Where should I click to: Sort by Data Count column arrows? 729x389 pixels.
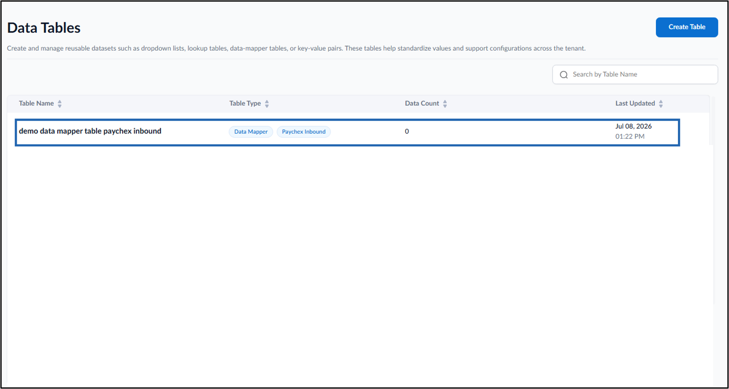(445, 104)
